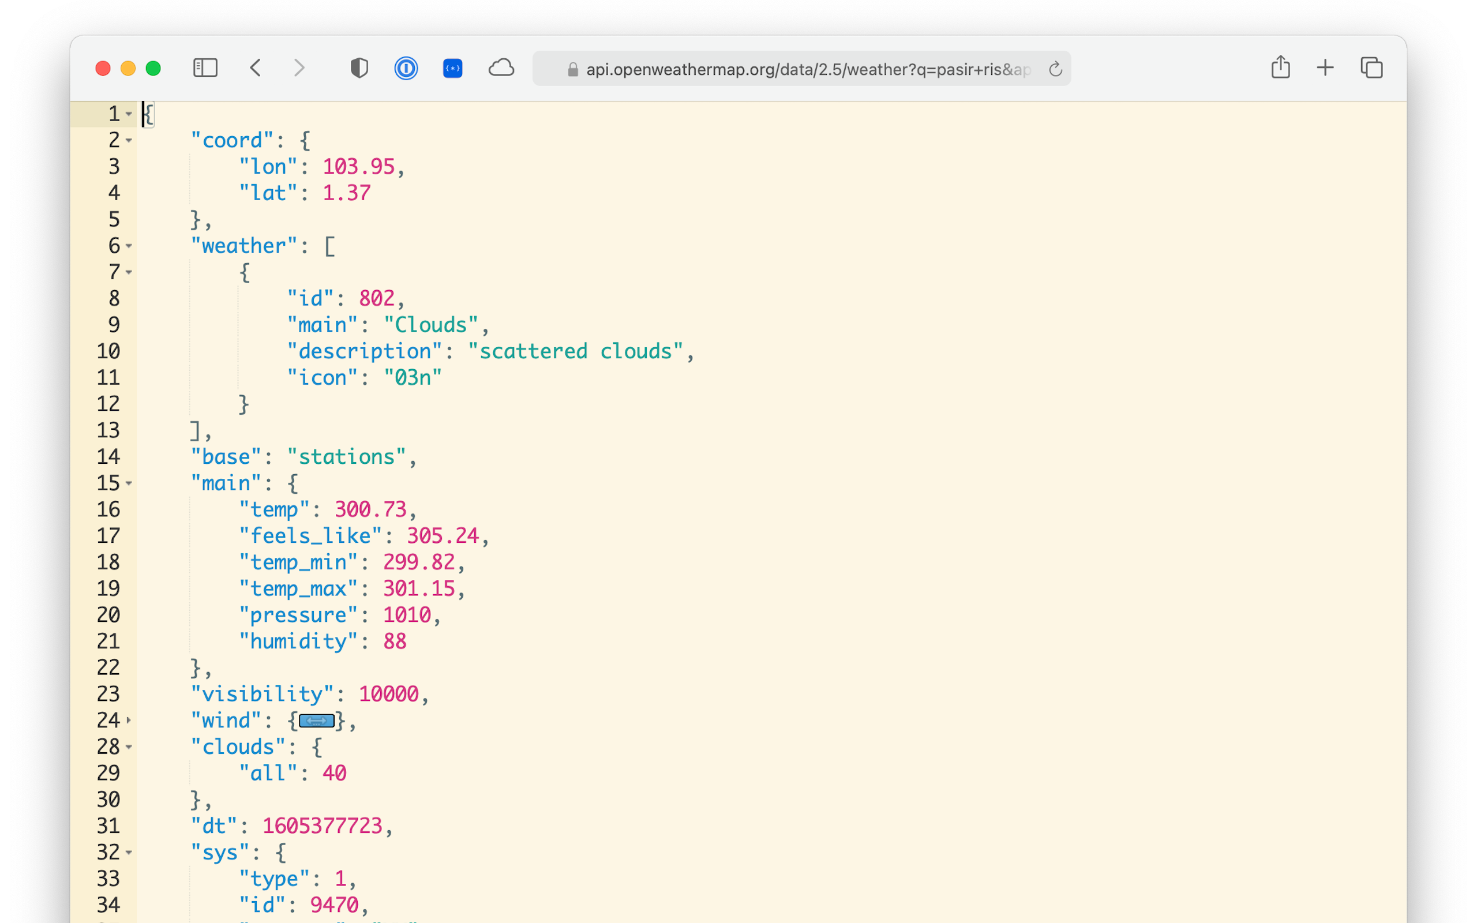1477x923 pixels.
Task: Click line number 14 in the gutter
Action: pyautogui.click(x=108, y=457)
